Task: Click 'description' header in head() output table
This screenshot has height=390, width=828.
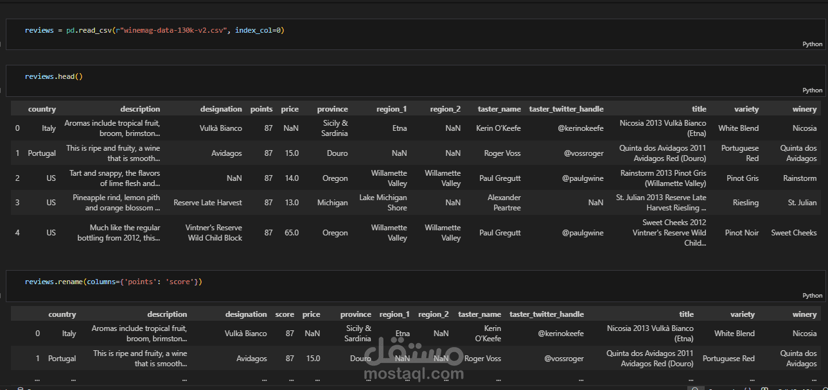Action: [140, 109]
